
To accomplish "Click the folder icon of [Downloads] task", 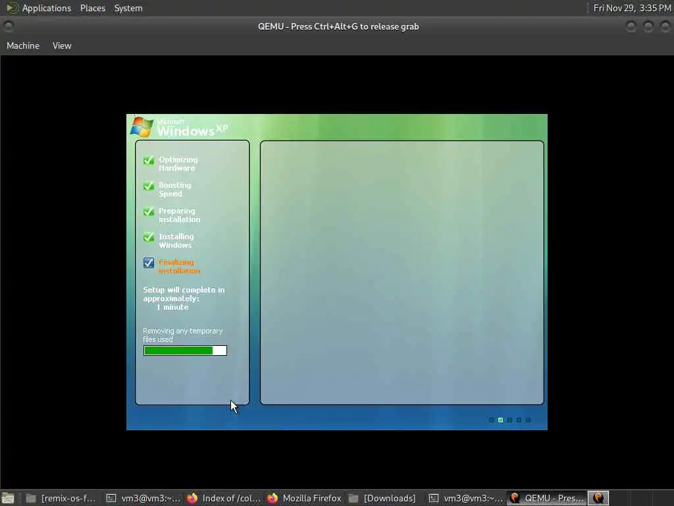I will pos(353,498).
